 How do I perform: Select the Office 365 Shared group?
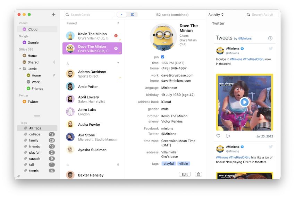(x=37, y=62)
